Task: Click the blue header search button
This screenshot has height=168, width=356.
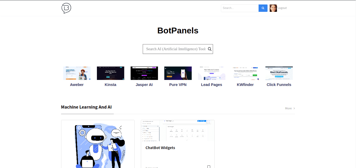Action: click(x=263, y=8)
